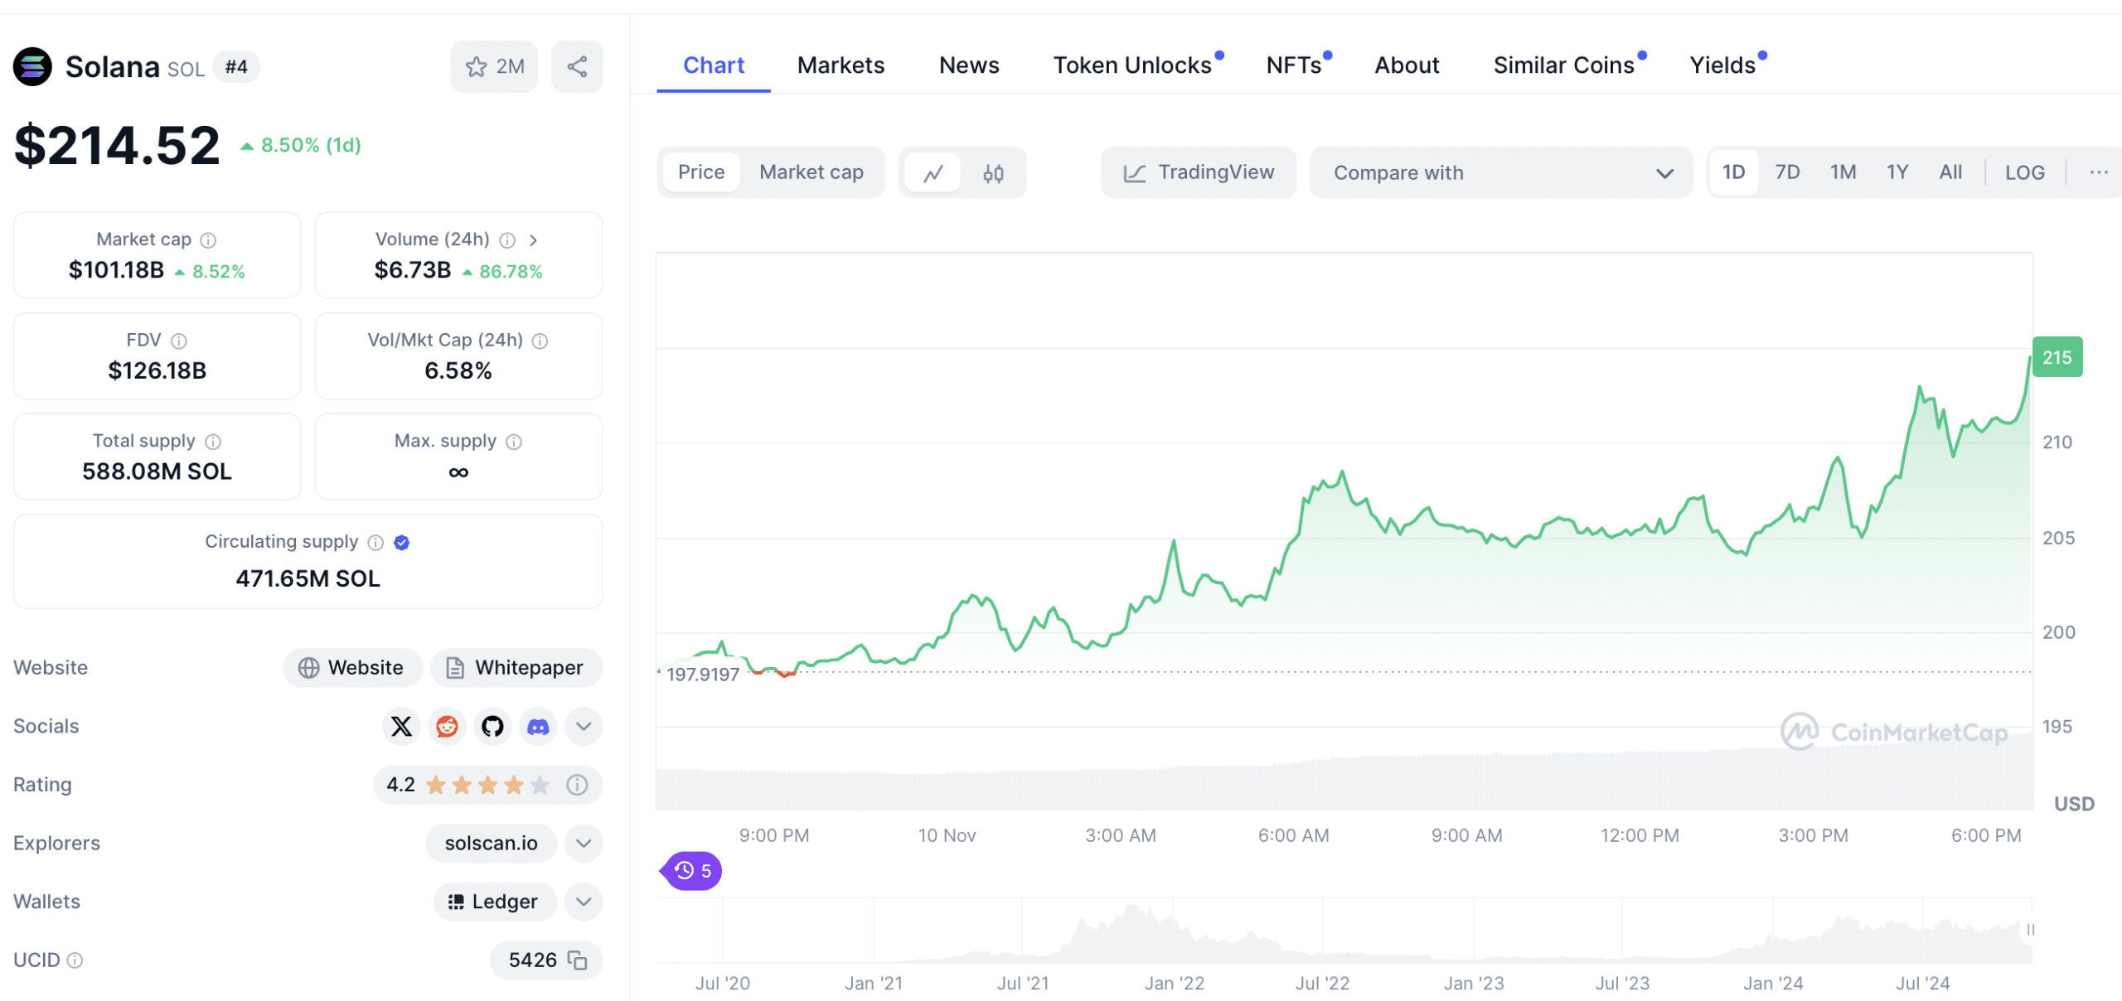Expand more Explorers chevron
Screen dimensions: 2122x1001
(x=584, y=844)
